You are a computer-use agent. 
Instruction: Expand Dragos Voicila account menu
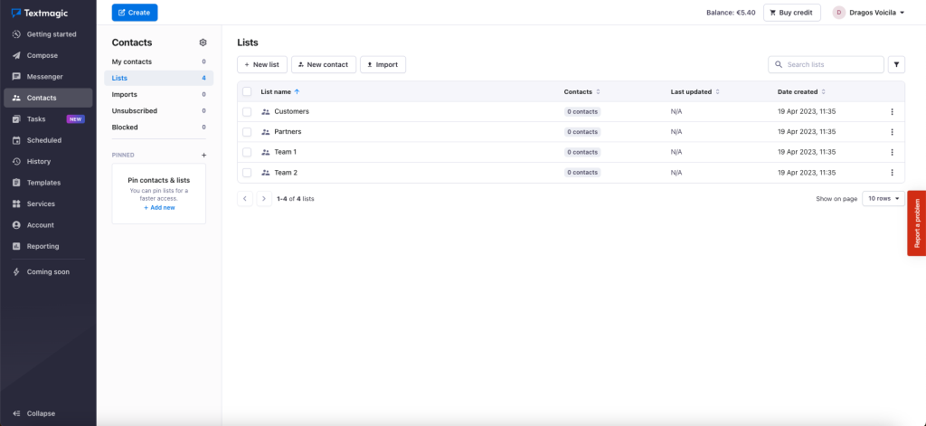pyautogui.click(x=869, y=13)
